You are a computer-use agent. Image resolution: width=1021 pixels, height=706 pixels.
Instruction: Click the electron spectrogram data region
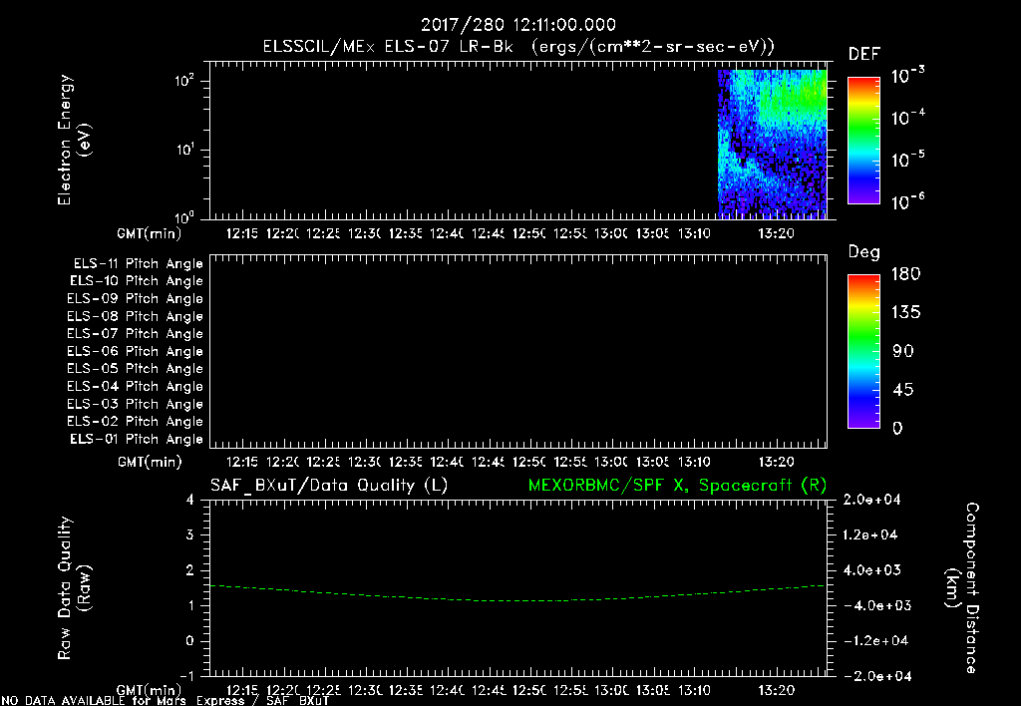coord(773,144)
